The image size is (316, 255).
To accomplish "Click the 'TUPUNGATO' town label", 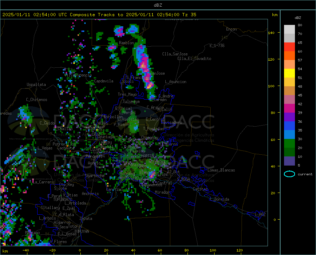I will 63,200.
